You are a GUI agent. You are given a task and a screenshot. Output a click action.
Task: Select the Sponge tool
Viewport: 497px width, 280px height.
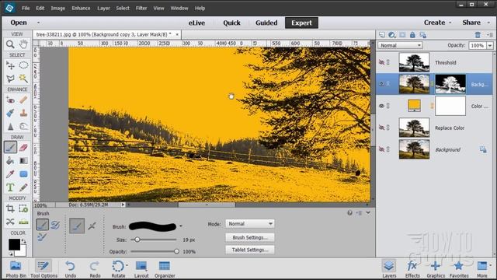click(x=23, y=126)
